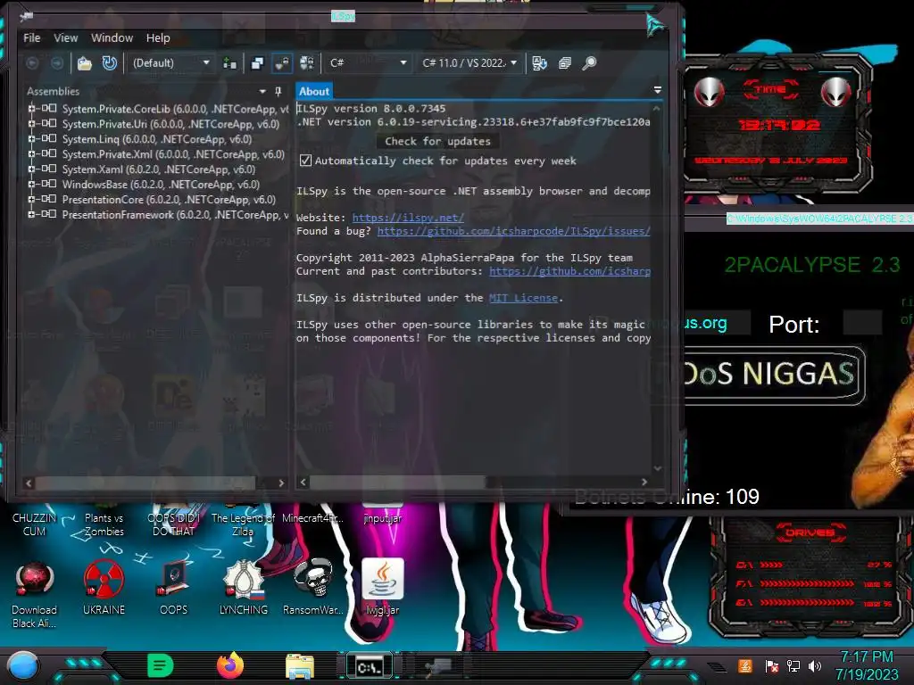914x685 pixels.
Task: Collapse all tree nodes icon
Action: [565, 63]
